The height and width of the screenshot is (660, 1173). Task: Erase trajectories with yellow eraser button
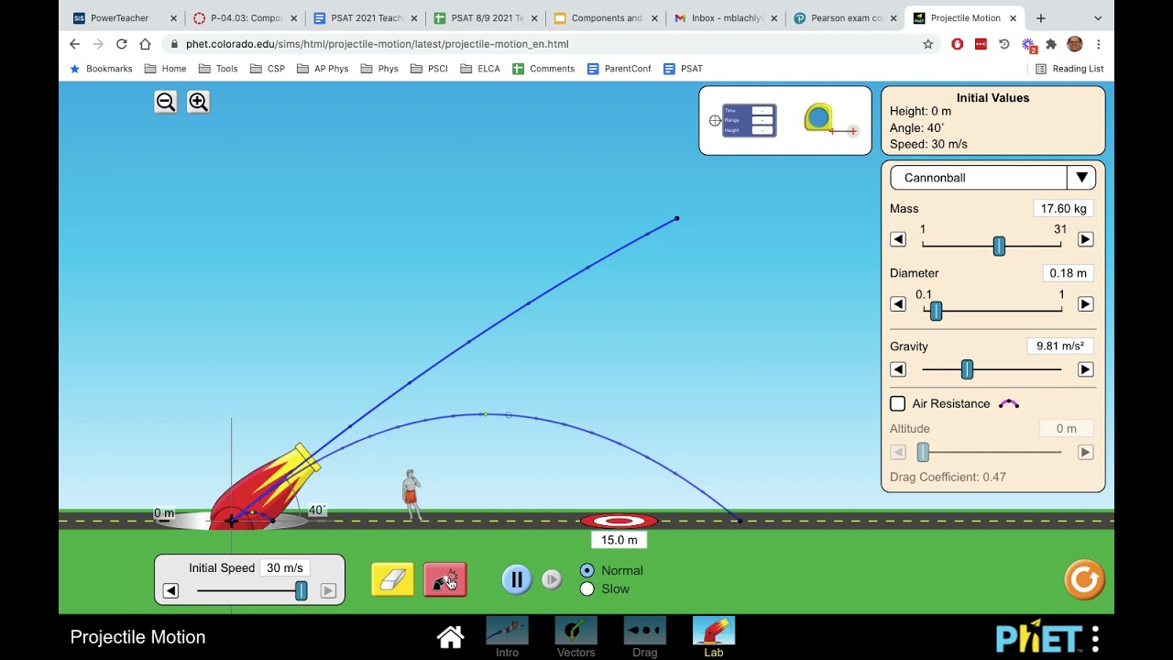392,580
